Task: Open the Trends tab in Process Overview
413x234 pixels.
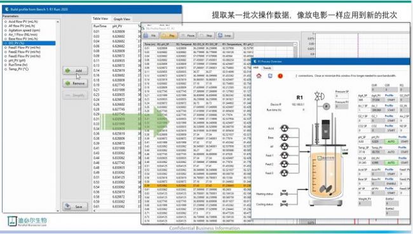Action: pos(267,68)
